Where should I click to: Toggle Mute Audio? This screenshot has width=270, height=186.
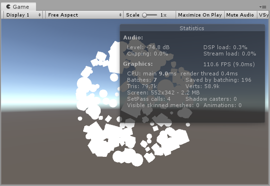click(240, 15)
